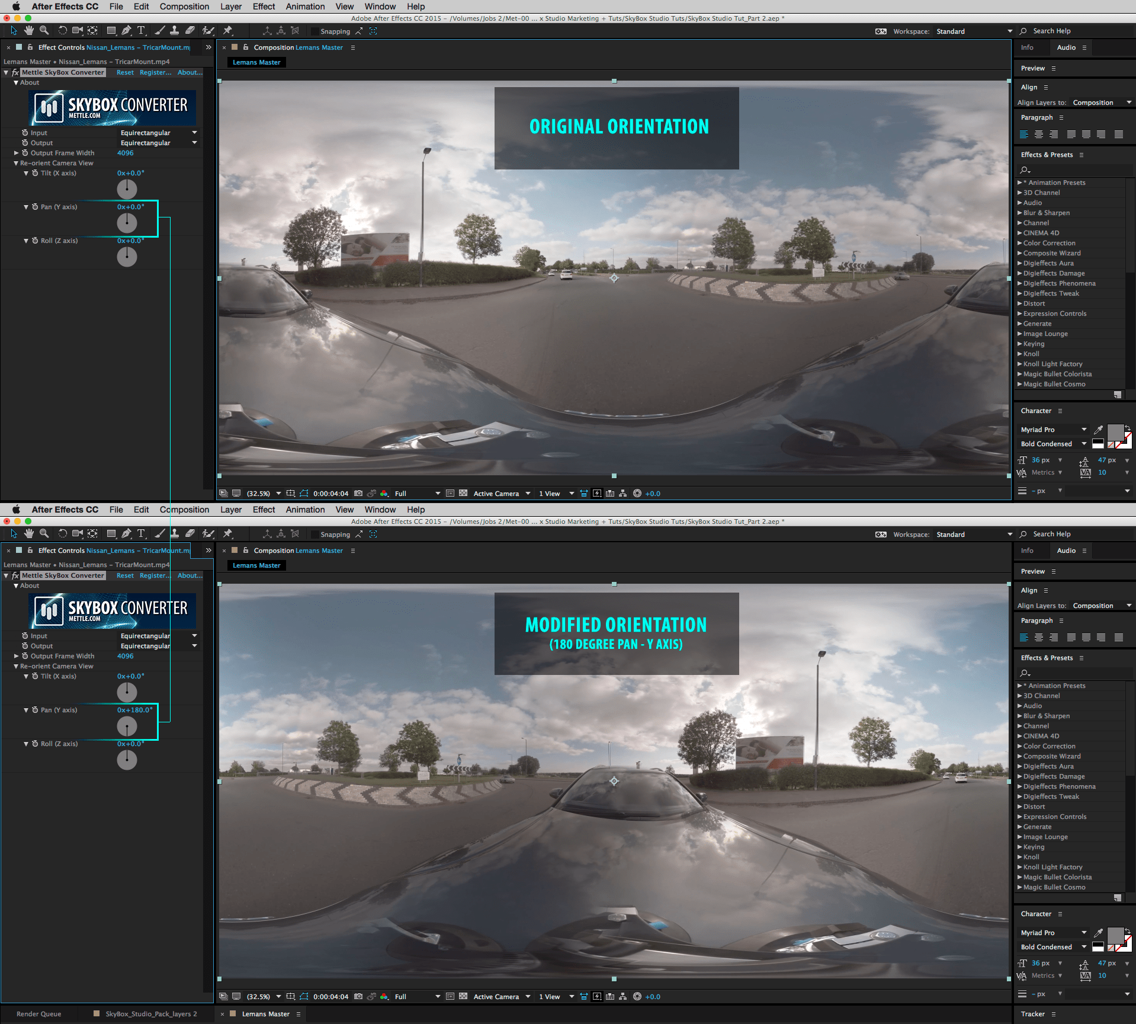Expand the Color Correction category in the Original Orientation window

[x=1020, y=243]
